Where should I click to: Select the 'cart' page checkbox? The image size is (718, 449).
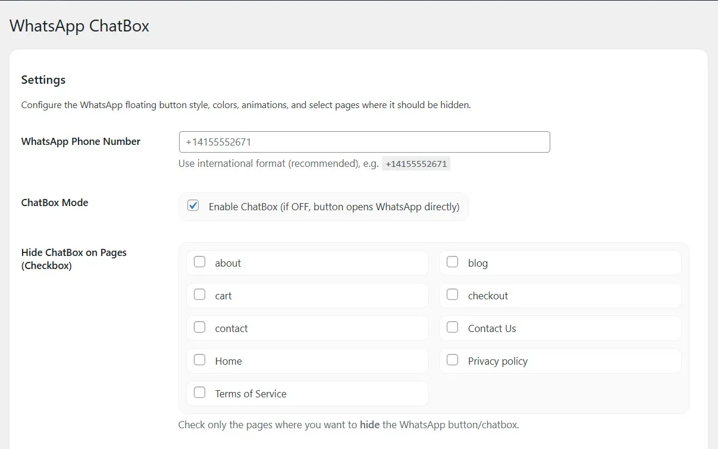(200, 295)
